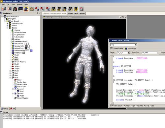Viewport: 165px width, 128px height.
Task: Open the File menu
Action: pyautogui.click(x=3, y=4)
